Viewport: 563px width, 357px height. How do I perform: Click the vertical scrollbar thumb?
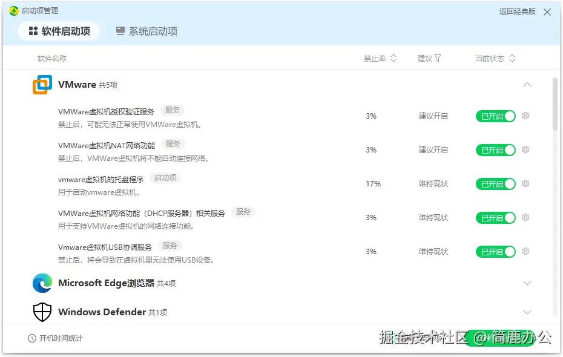(555, 104)
